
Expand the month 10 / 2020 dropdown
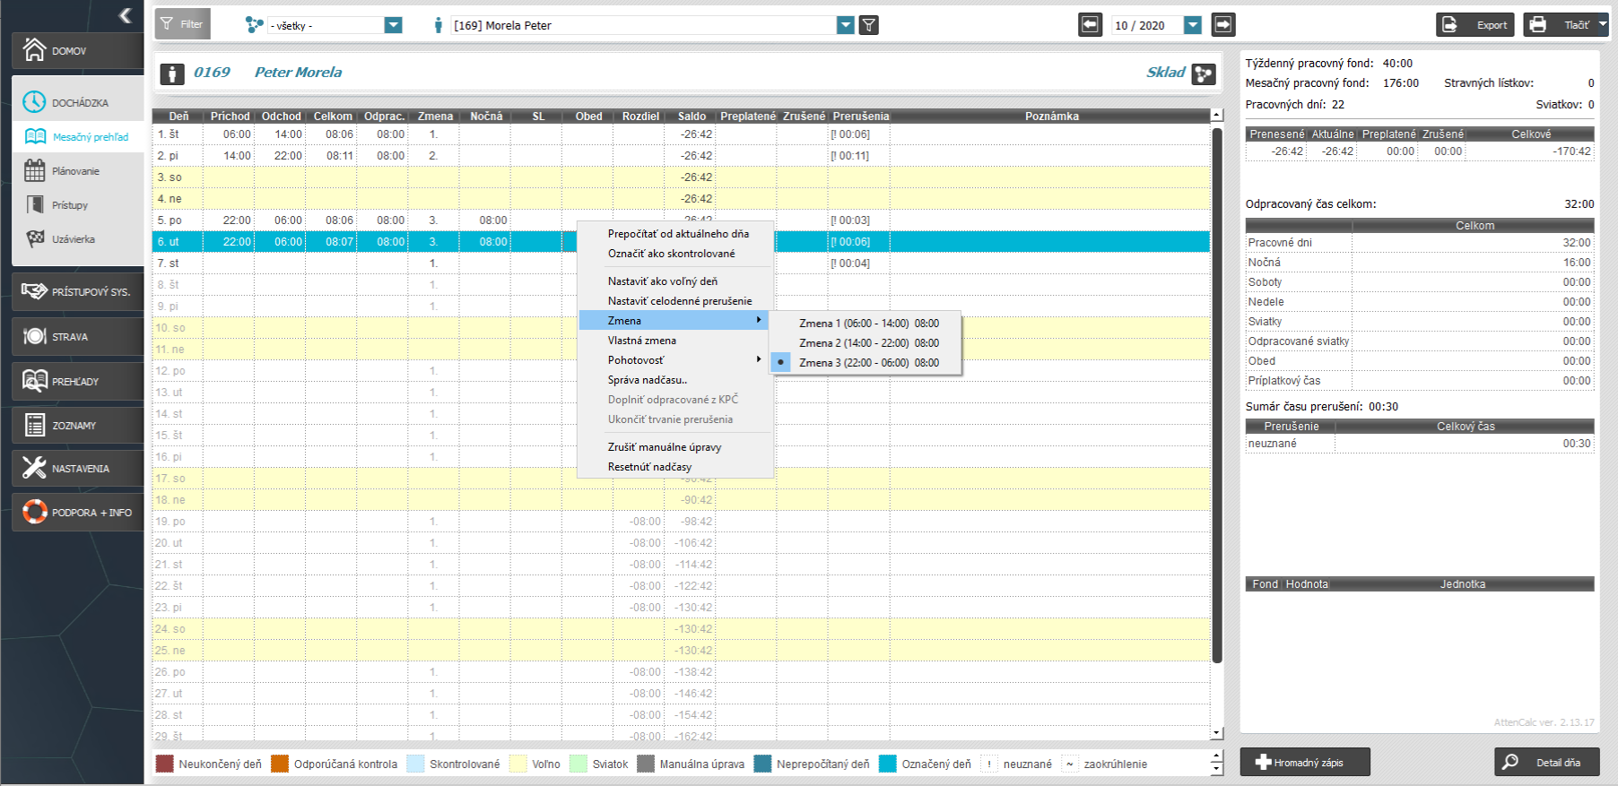click(x=1193, y=25)
